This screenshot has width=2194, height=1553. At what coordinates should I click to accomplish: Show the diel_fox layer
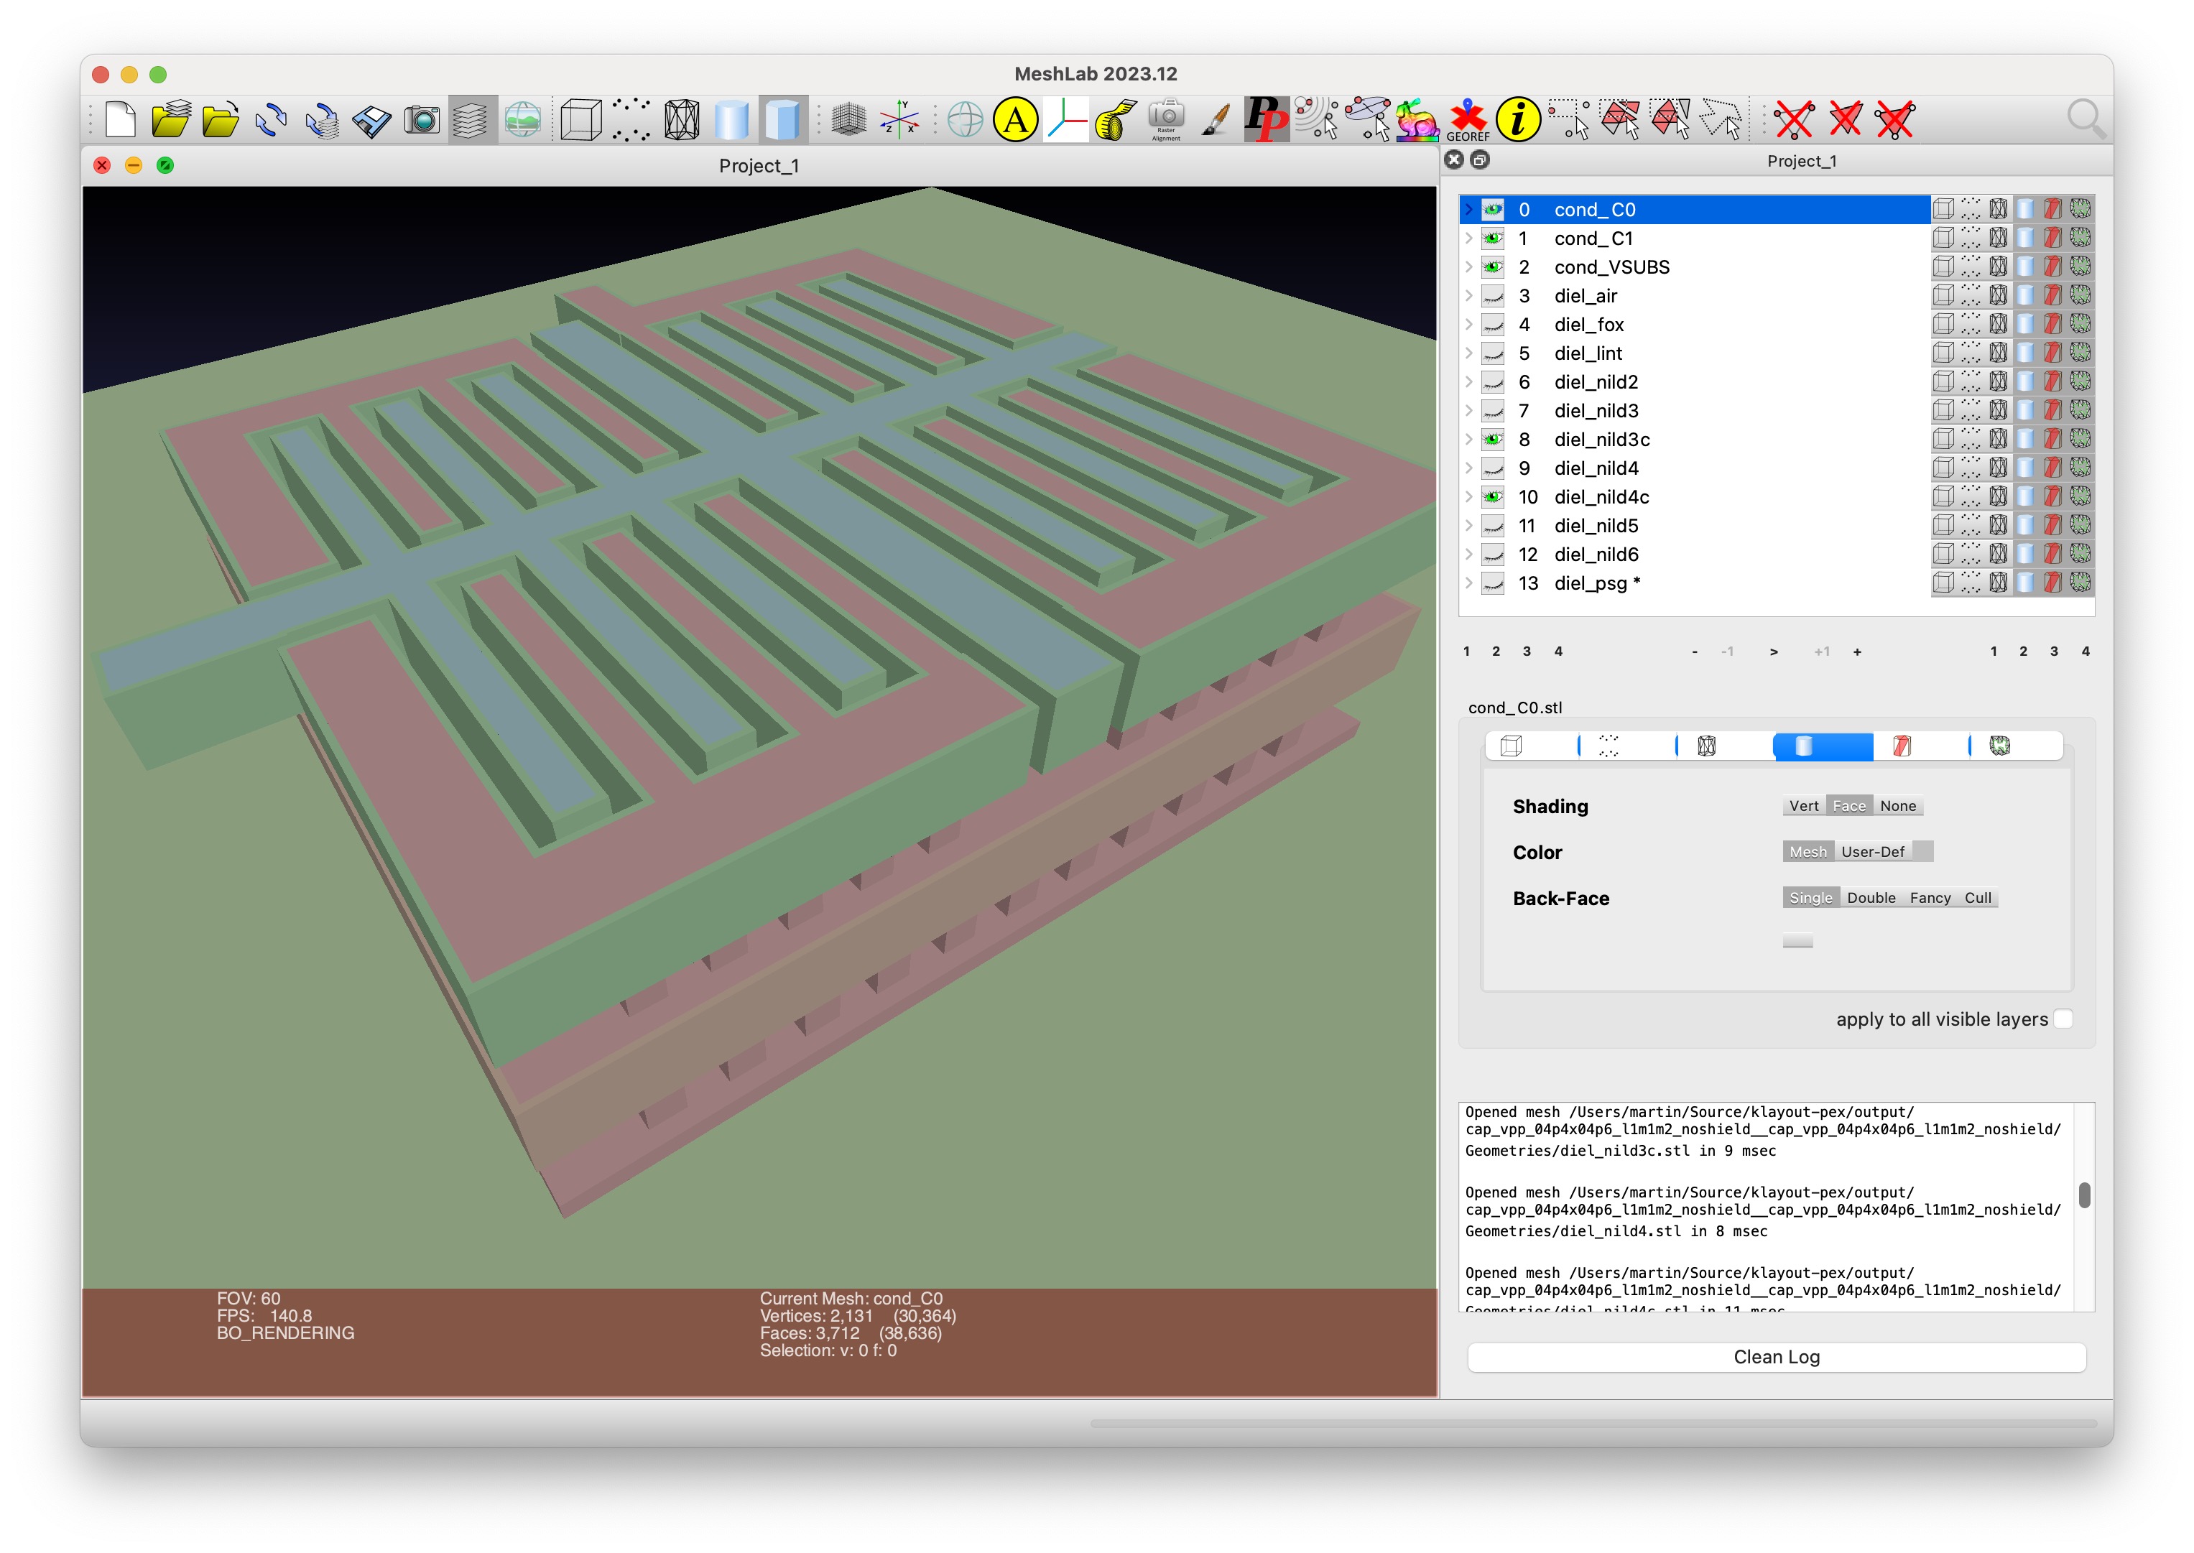(1492, 324)
